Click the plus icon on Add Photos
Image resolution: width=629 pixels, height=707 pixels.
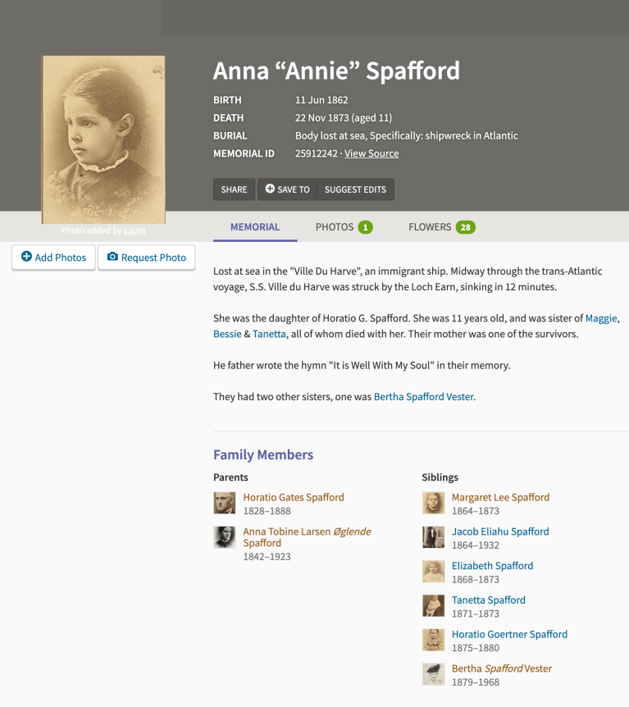click(26, 257)
